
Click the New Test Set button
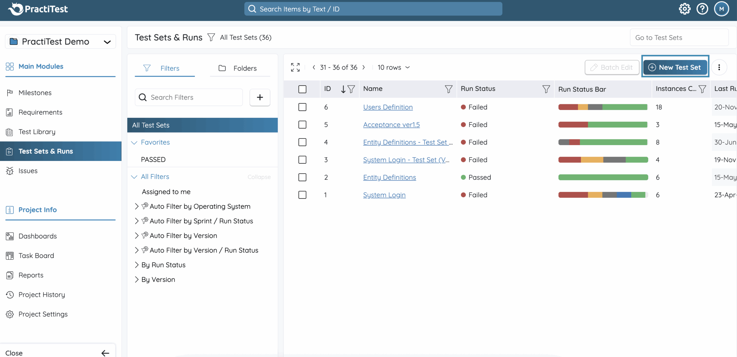click(x=675, y=67)
